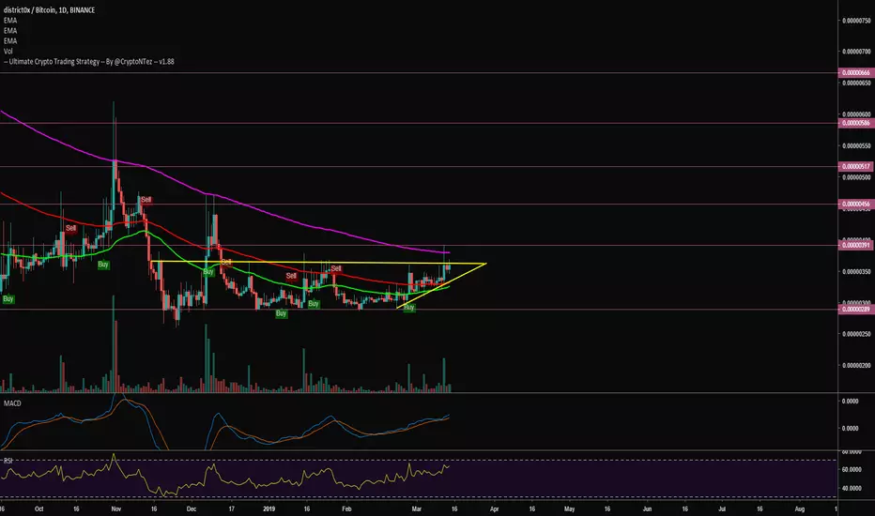Select the magenta long-period EMA line
Viewport: 875px width, 516px height.
point(223,196)
